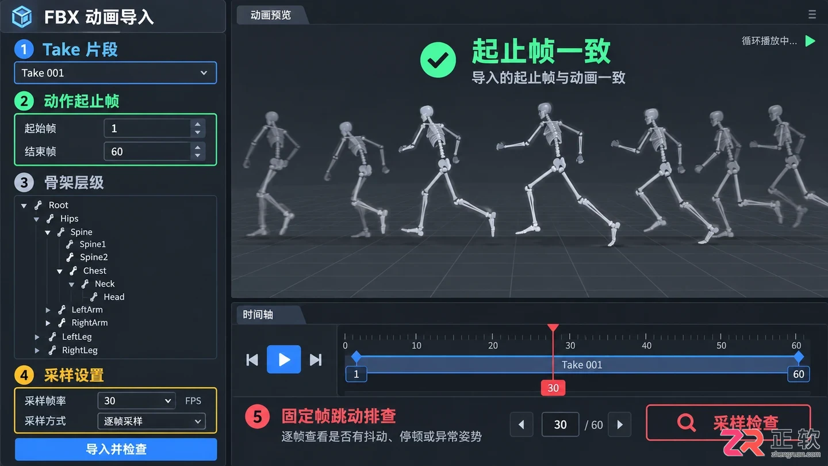Click the green start-end match checkmark icon
The image size is (828, 466).
(438, 60)
